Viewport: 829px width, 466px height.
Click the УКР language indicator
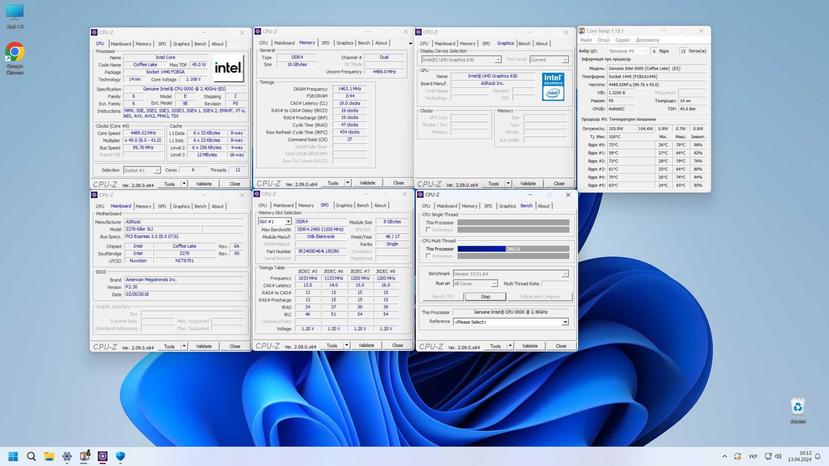coord(753,456)
